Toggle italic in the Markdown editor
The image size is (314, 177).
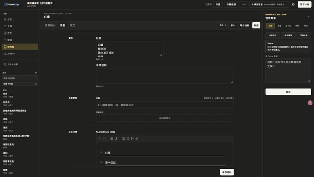pyautogui.click(x=116, y=138)
